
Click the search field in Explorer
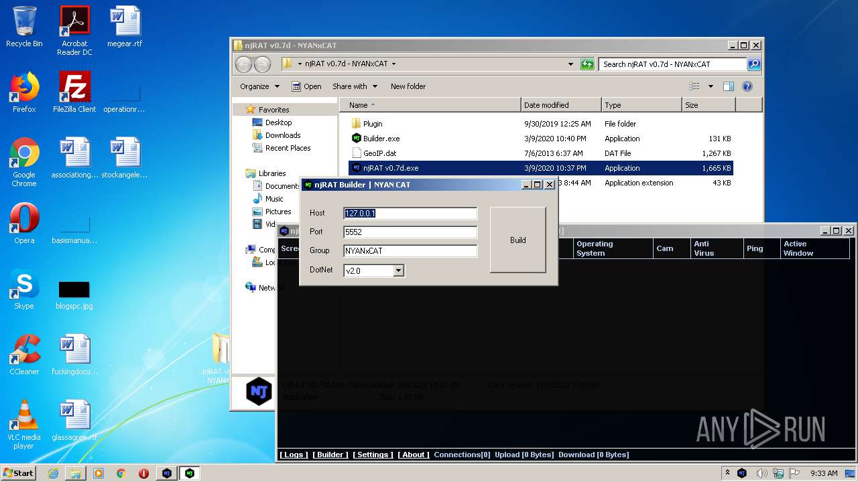pos(672,64)
